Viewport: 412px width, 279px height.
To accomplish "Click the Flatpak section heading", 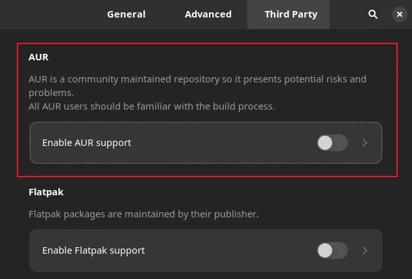I will tap(45, 192).
